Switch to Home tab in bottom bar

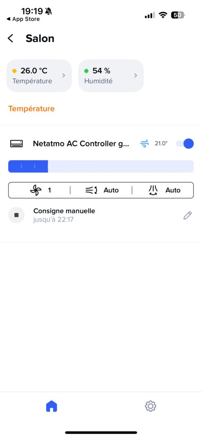tap(52, 406)
